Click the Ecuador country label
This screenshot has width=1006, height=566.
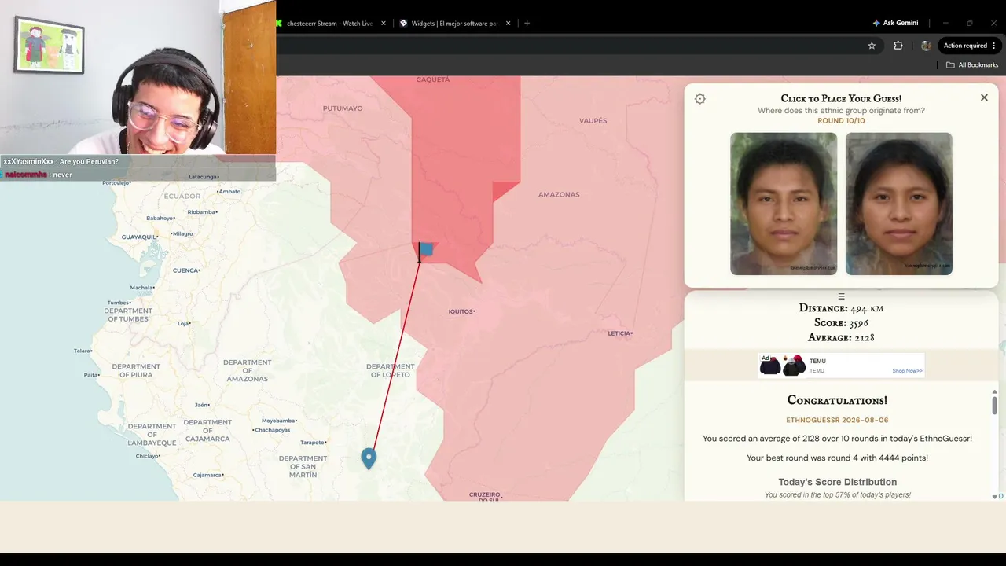pyautogui.click(x=182, y=197)
